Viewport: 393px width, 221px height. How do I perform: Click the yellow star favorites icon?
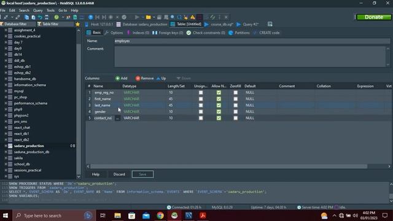(78, 24)
